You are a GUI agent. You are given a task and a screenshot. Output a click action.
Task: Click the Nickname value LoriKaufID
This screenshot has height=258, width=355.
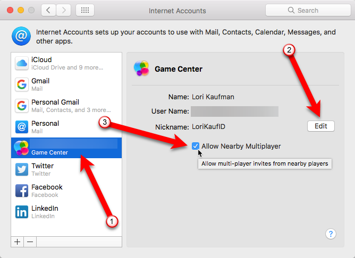tap(208, 127)
